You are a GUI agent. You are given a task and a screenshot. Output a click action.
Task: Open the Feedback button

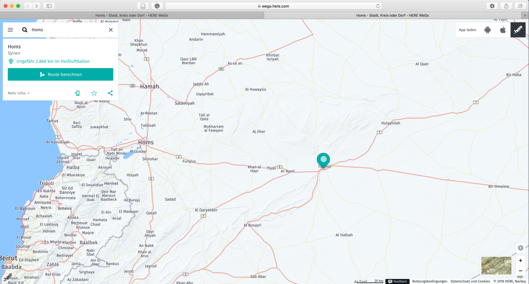pyautogui.click(x=397, y=281)
